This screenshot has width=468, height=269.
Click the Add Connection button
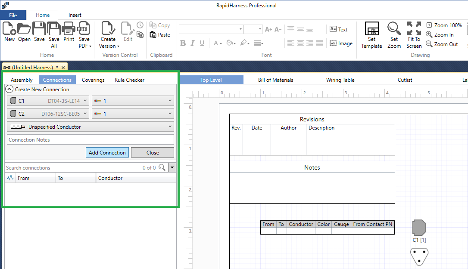(107, 153)
